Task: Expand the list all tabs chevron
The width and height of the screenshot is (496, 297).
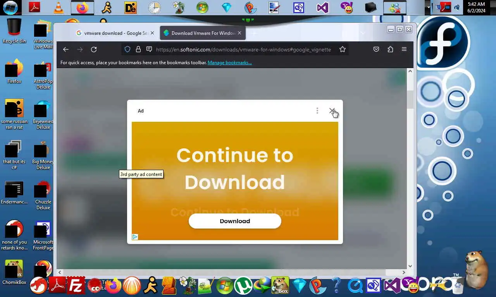Action: click(x=363, y=33)
